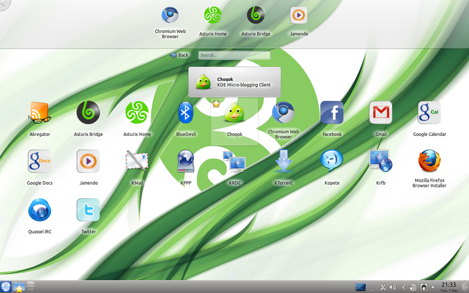Open the Twitter app
Image resolution: width=469 pixels, height=293 pixels.
(89, 216)
